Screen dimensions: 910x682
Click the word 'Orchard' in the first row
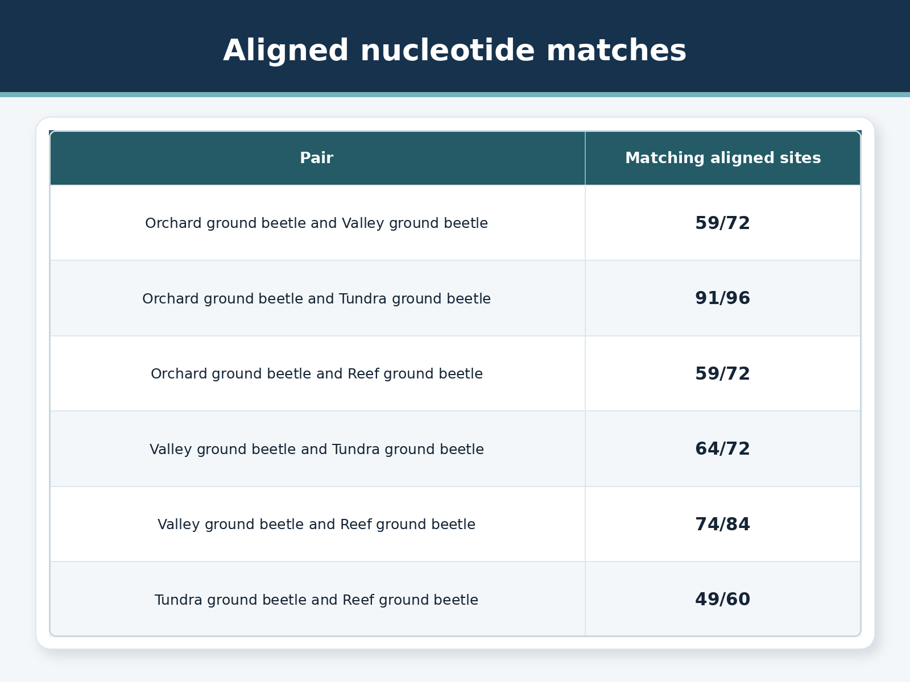pyautogui.click(x=173, y=223)
